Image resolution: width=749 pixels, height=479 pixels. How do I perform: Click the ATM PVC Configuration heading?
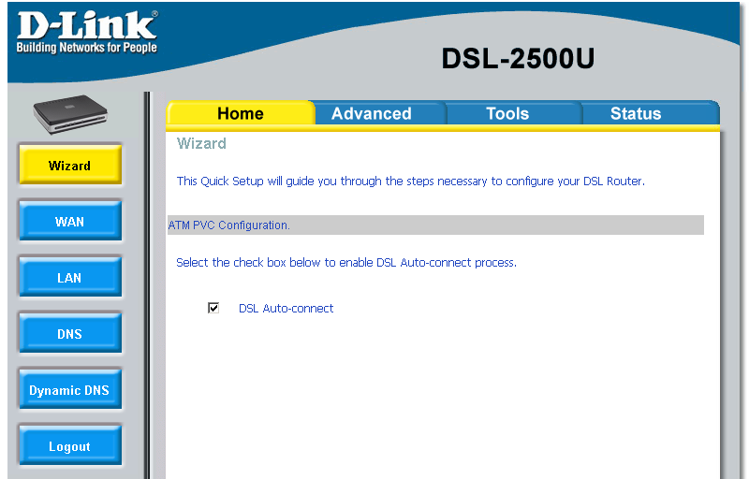click(228, 225)
